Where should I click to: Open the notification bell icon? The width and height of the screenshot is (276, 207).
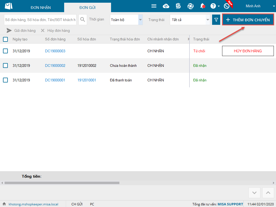[x=202, y=6]
